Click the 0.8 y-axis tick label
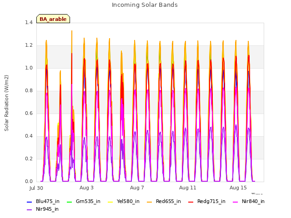This screenshot has height=218, width=291. [x=29, y=91]
